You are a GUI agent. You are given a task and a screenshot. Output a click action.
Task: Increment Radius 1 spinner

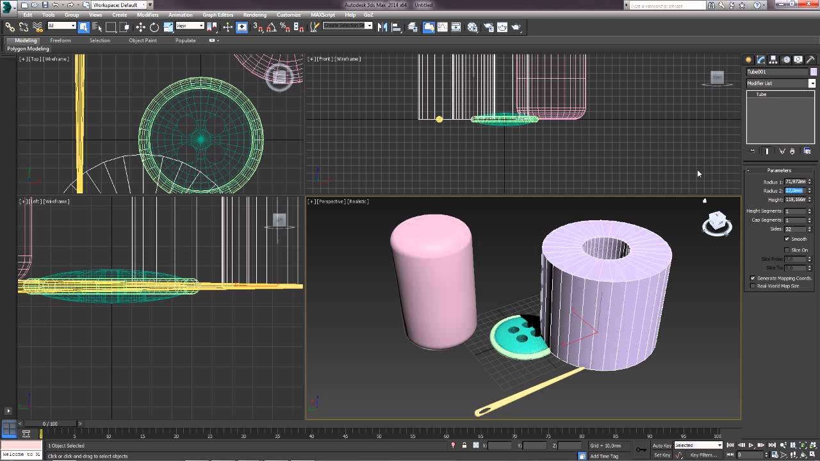coord(810,181)
